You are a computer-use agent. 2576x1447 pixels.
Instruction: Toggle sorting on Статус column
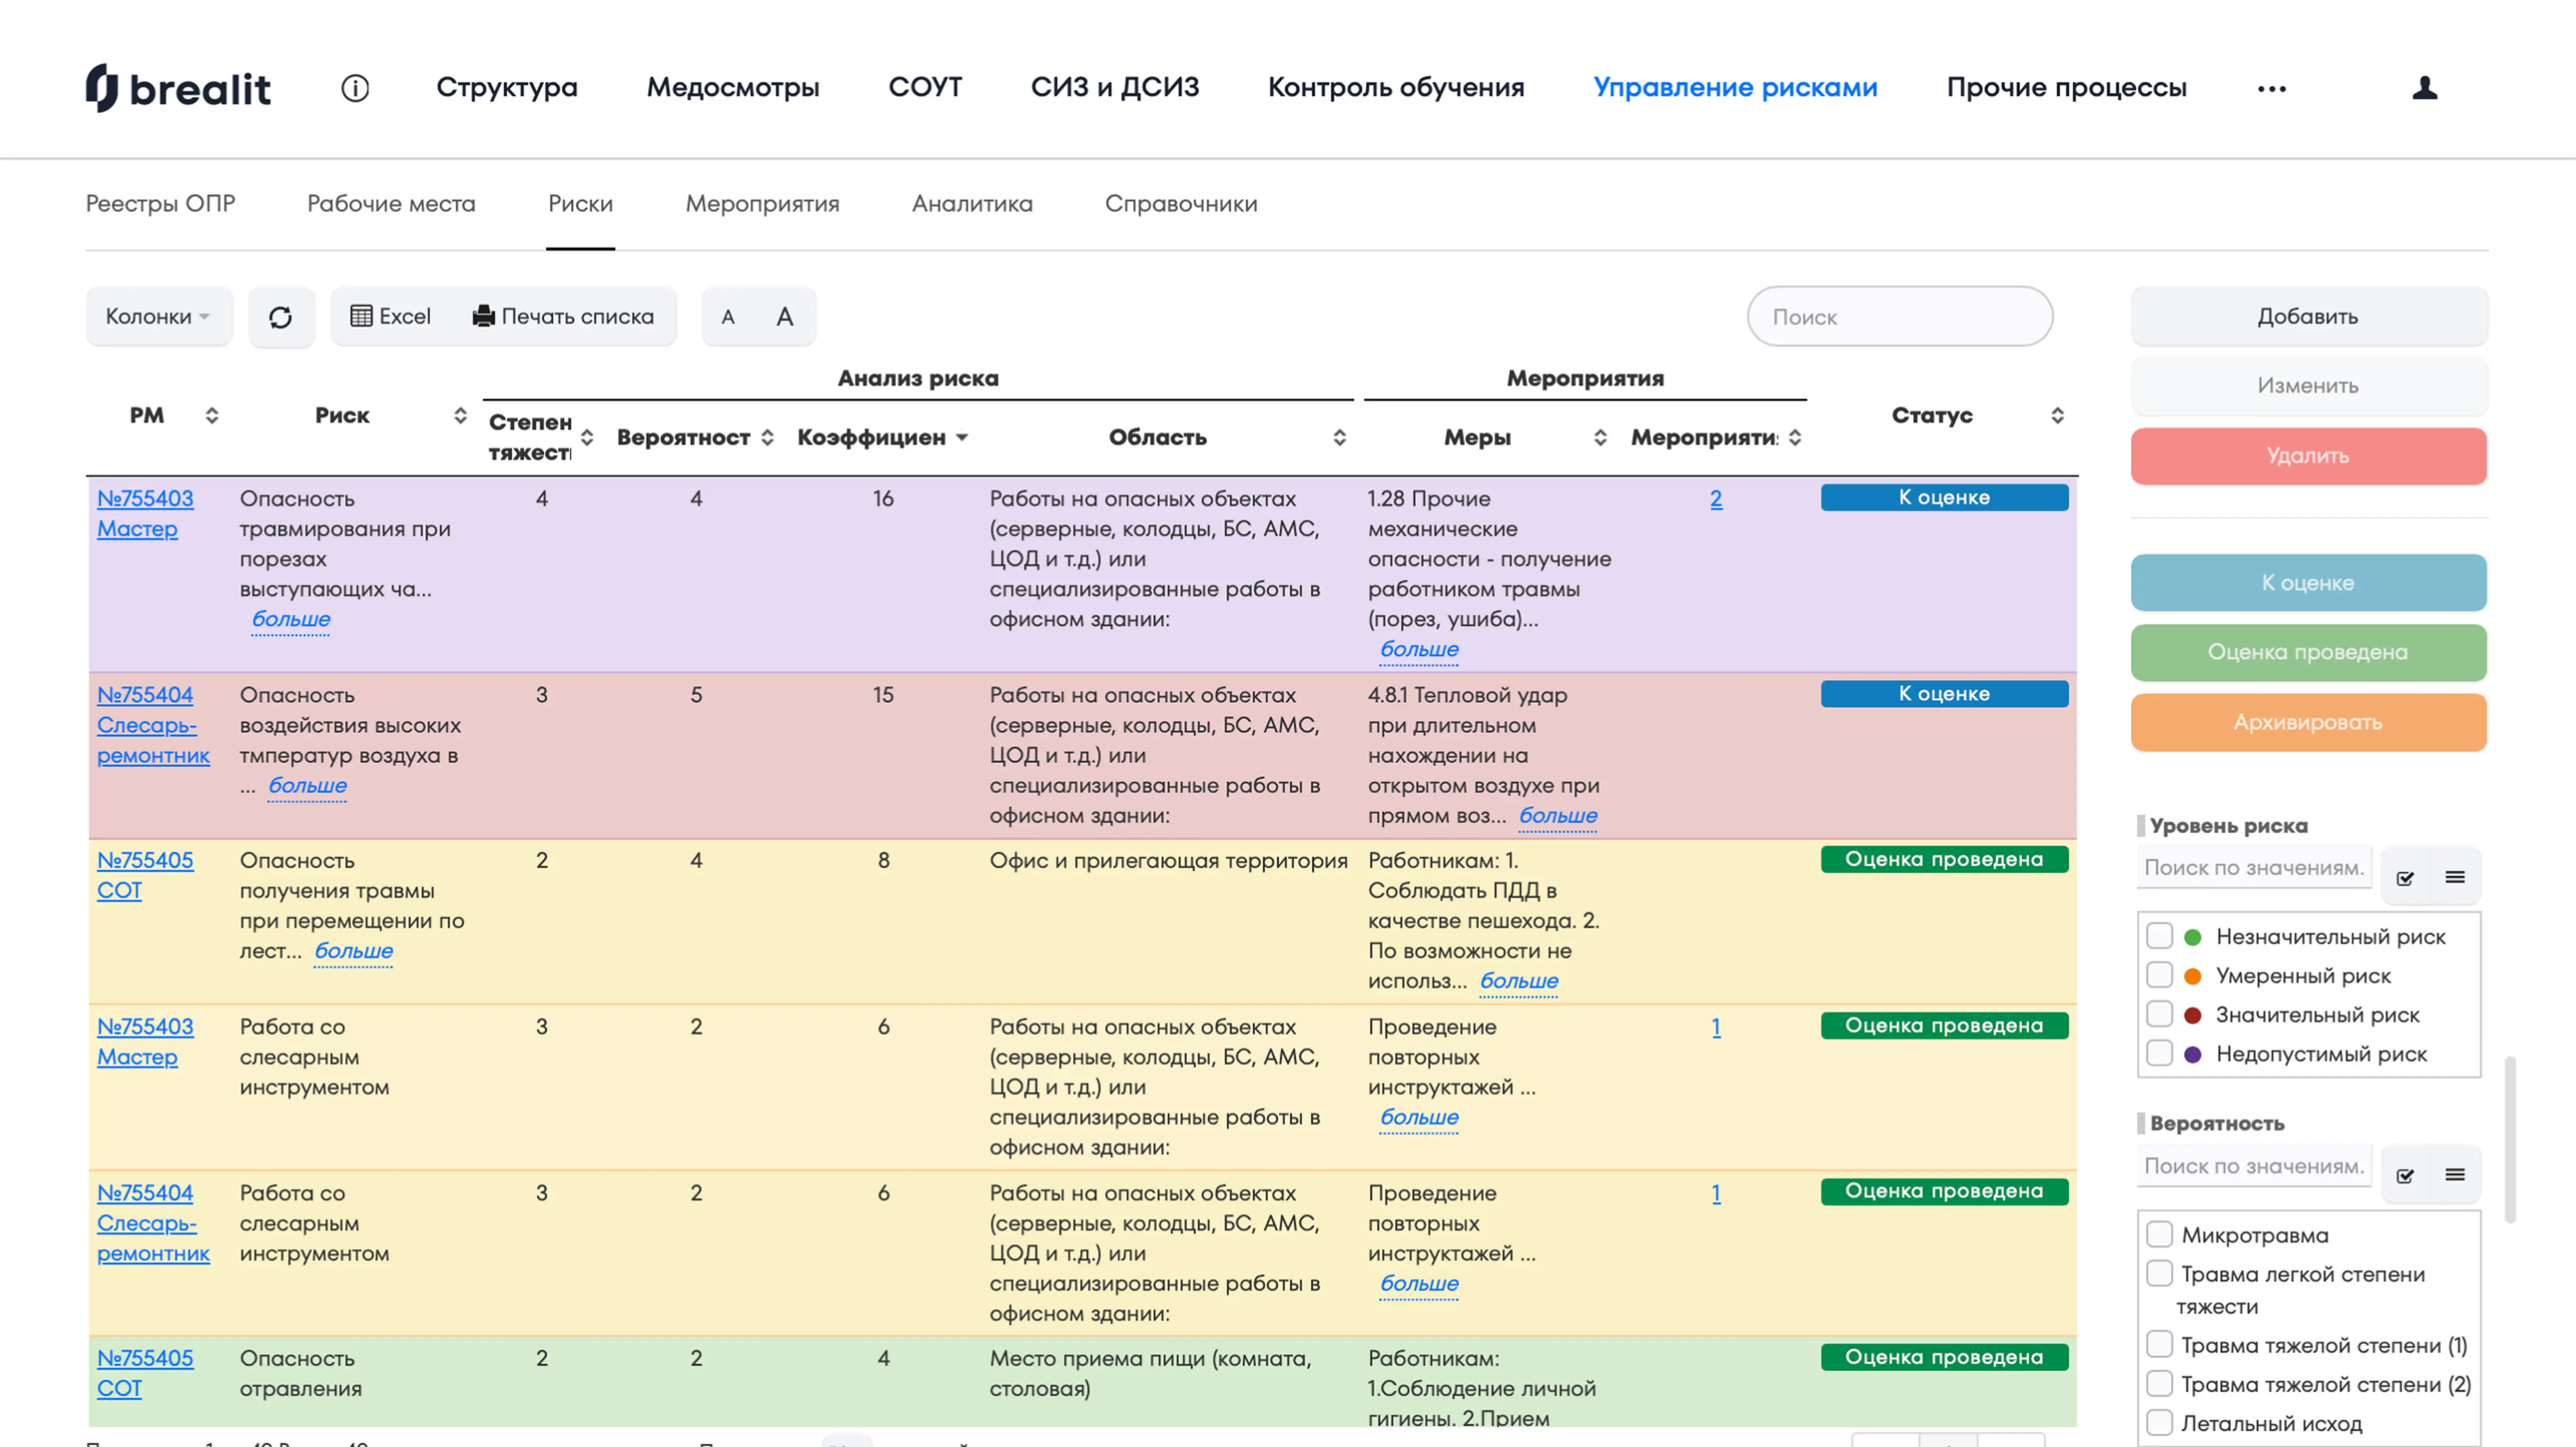click(2057, 416)
